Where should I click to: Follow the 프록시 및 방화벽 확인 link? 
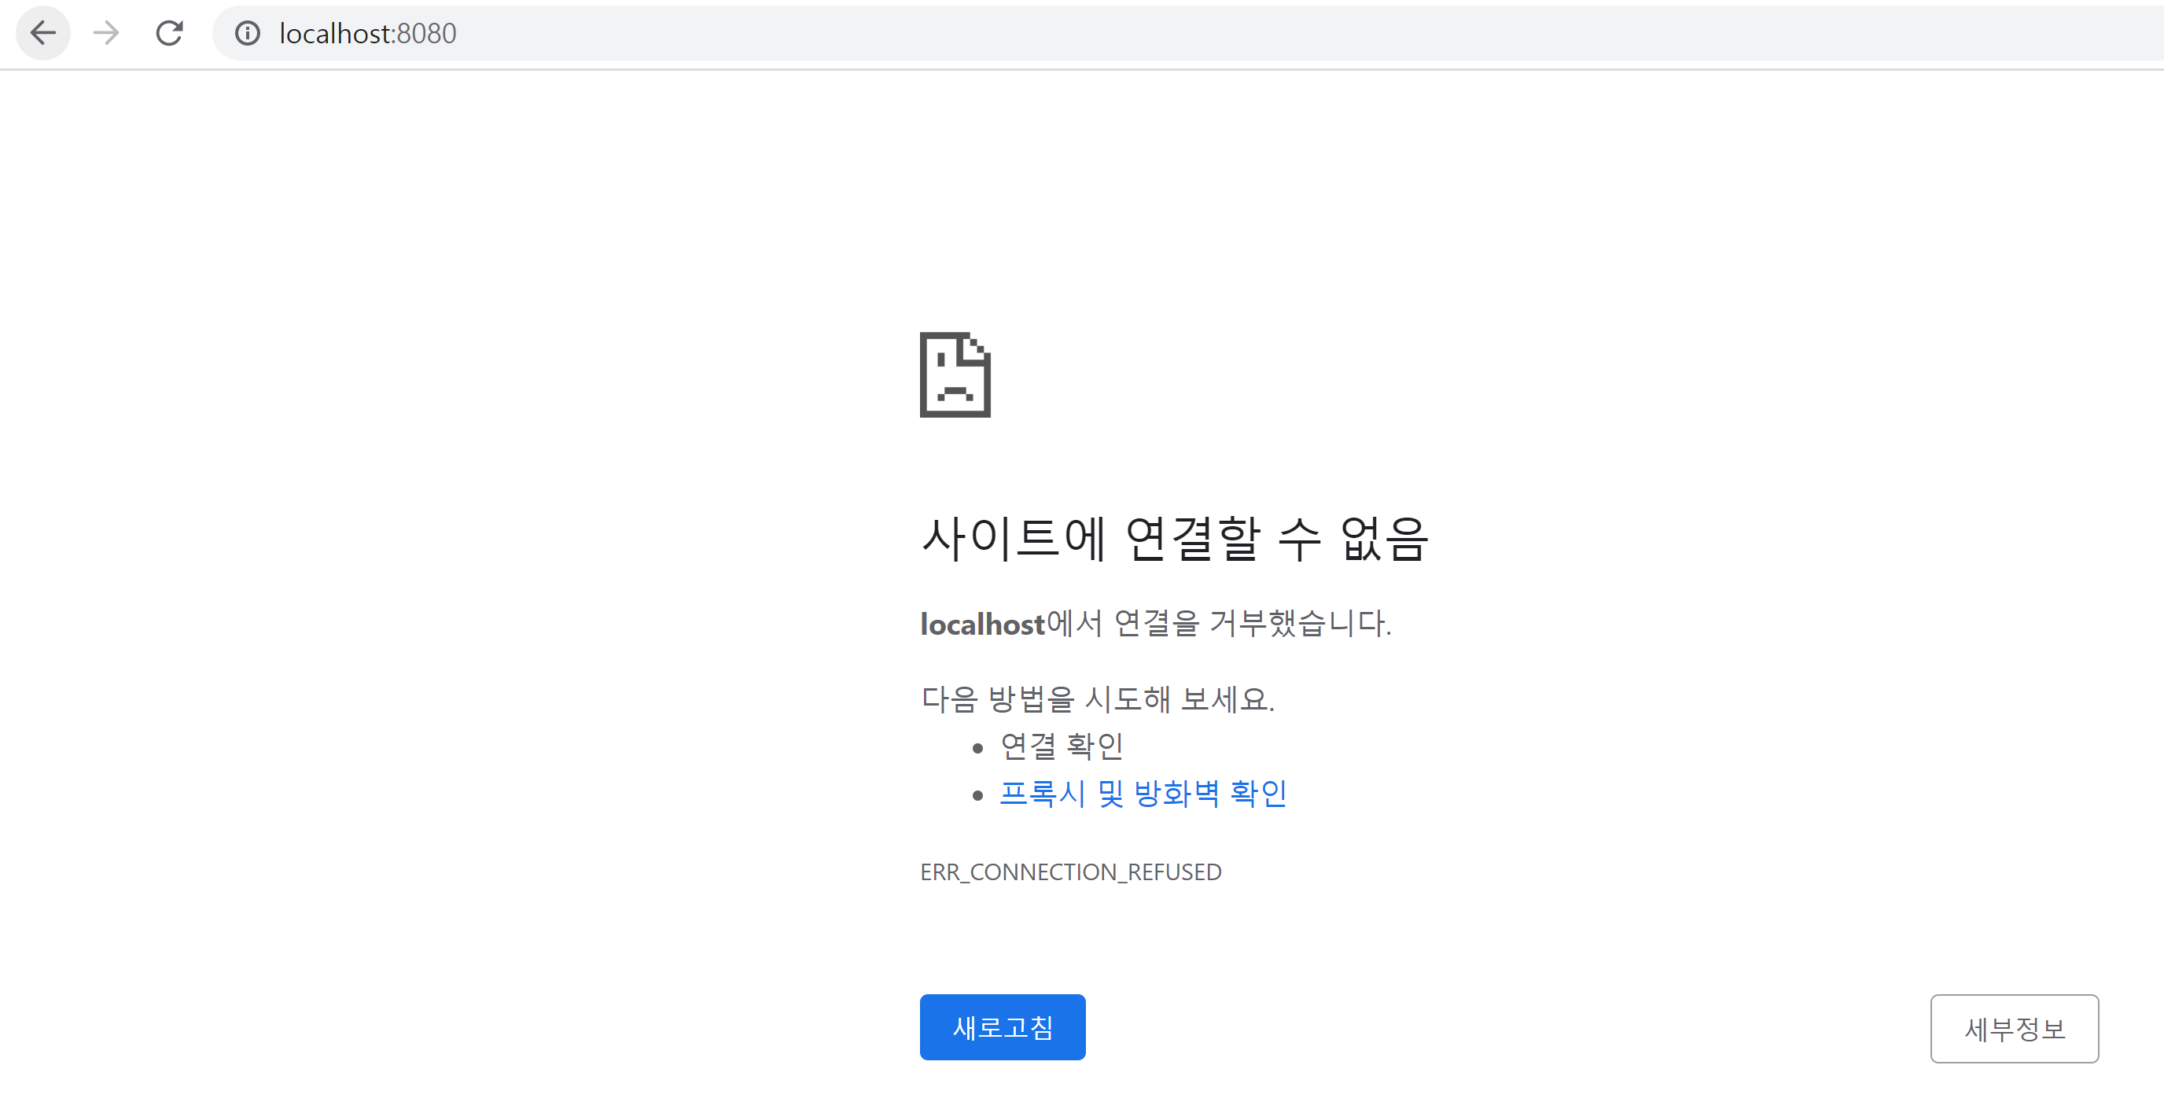pos(1143,793)
